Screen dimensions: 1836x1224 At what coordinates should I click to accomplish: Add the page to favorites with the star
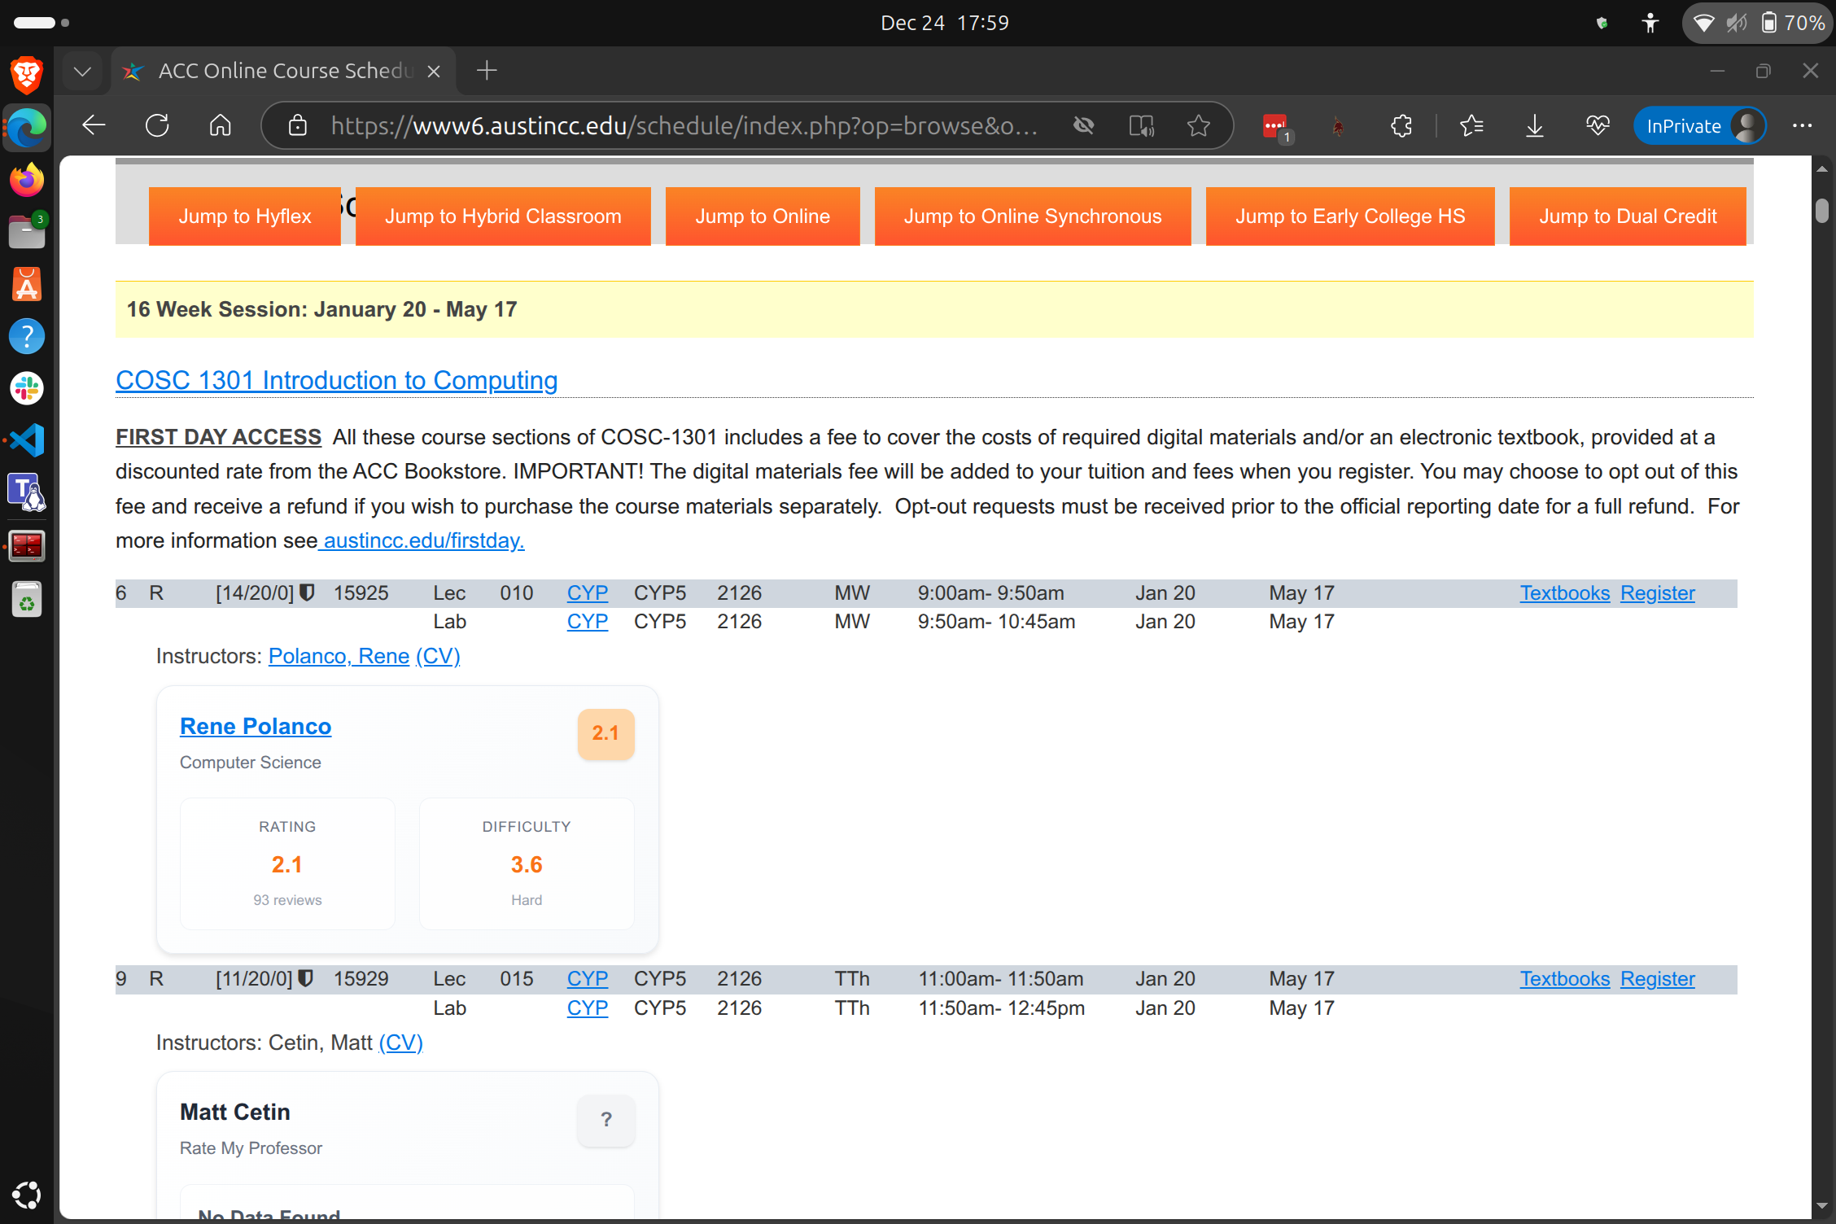1198,125
